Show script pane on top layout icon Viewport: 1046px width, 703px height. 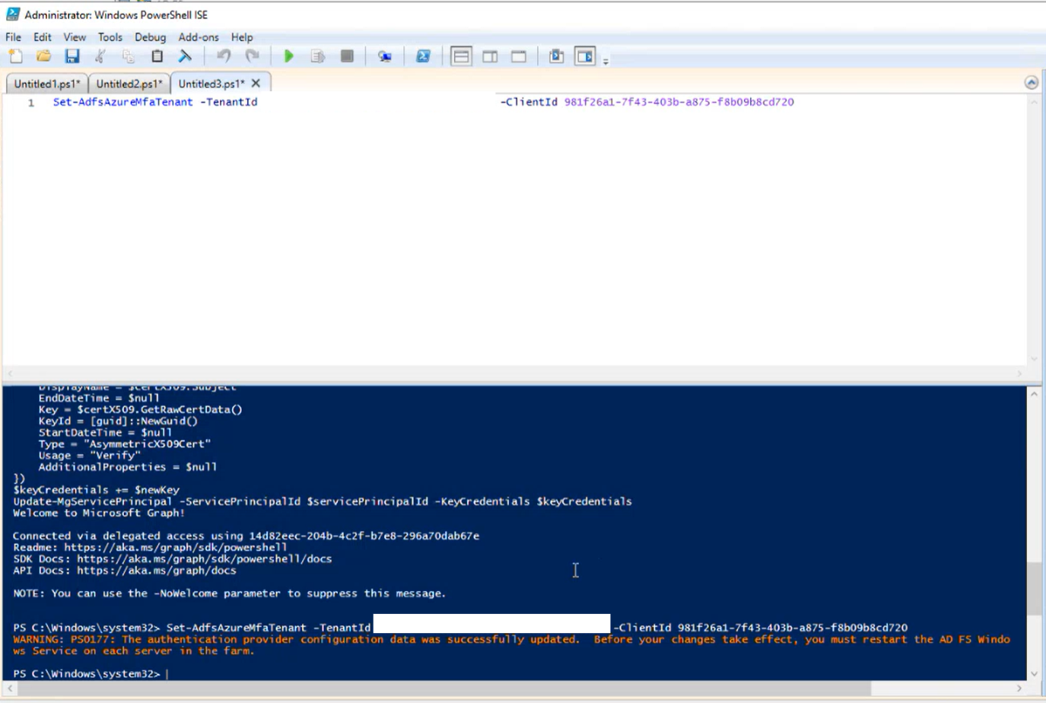(x=461, y=56)
